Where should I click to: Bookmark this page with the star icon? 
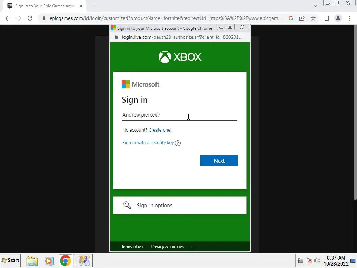(x=313, y=18)
